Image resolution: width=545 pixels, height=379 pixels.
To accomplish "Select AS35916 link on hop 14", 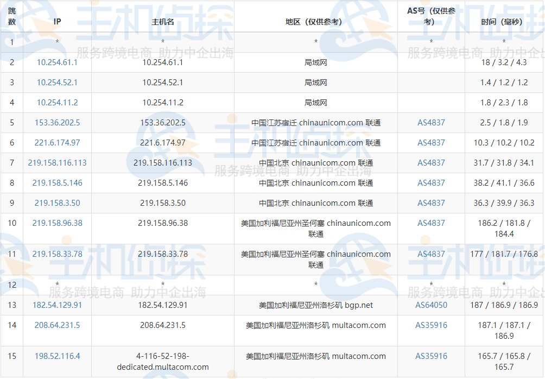I will [x=430, y=325].
